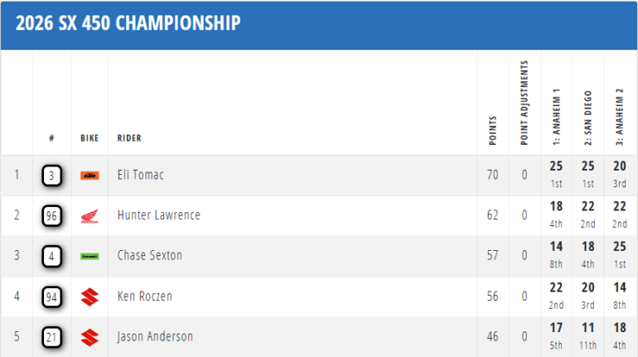
Task: Click the number 94 rider badge
Action: coord(52,297)
